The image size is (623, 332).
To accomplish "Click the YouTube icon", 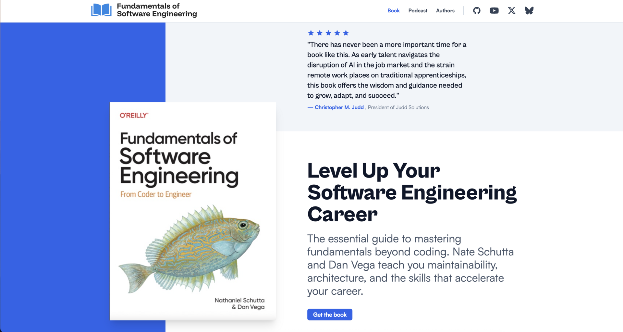I will point(494,10).
